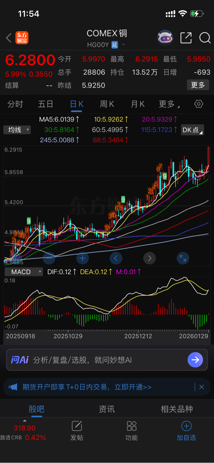
Task: Tap the 60:5.4995 moving average value
Action: [x=110, y=130]
